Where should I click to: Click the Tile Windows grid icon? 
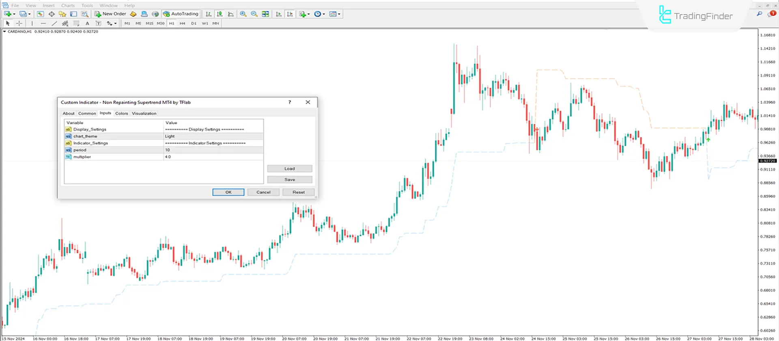point(265,14)
